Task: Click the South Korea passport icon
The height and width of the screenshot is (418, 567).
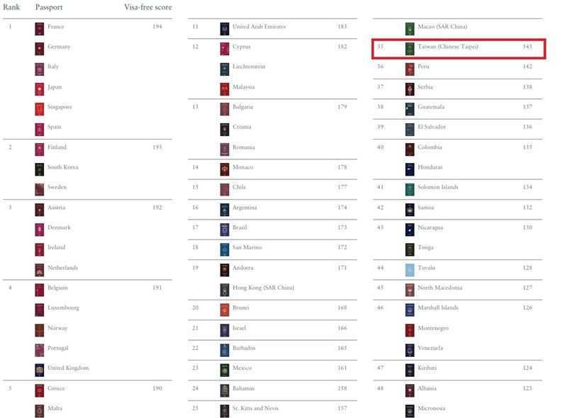Action: tap(40, 169)
